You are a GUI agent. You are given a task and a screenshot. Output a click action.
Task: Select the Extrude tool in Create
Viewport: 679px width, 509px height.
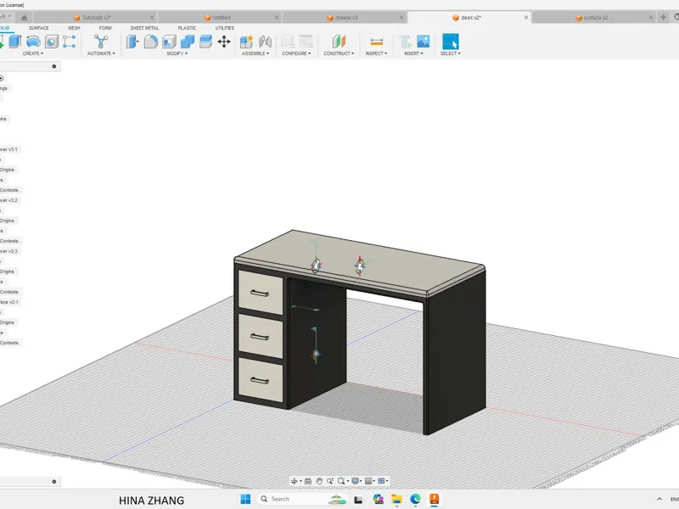pos(15,42)
